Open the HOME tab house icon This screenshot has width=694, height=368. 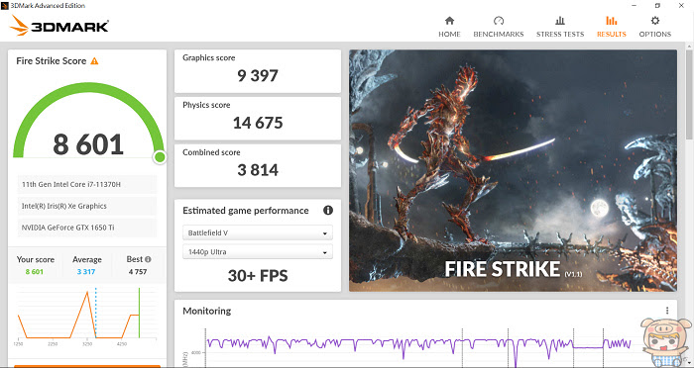coord(449,21)
